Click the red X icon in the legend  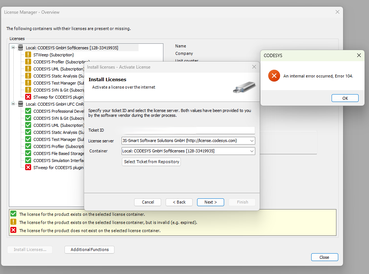click(13, 230)
